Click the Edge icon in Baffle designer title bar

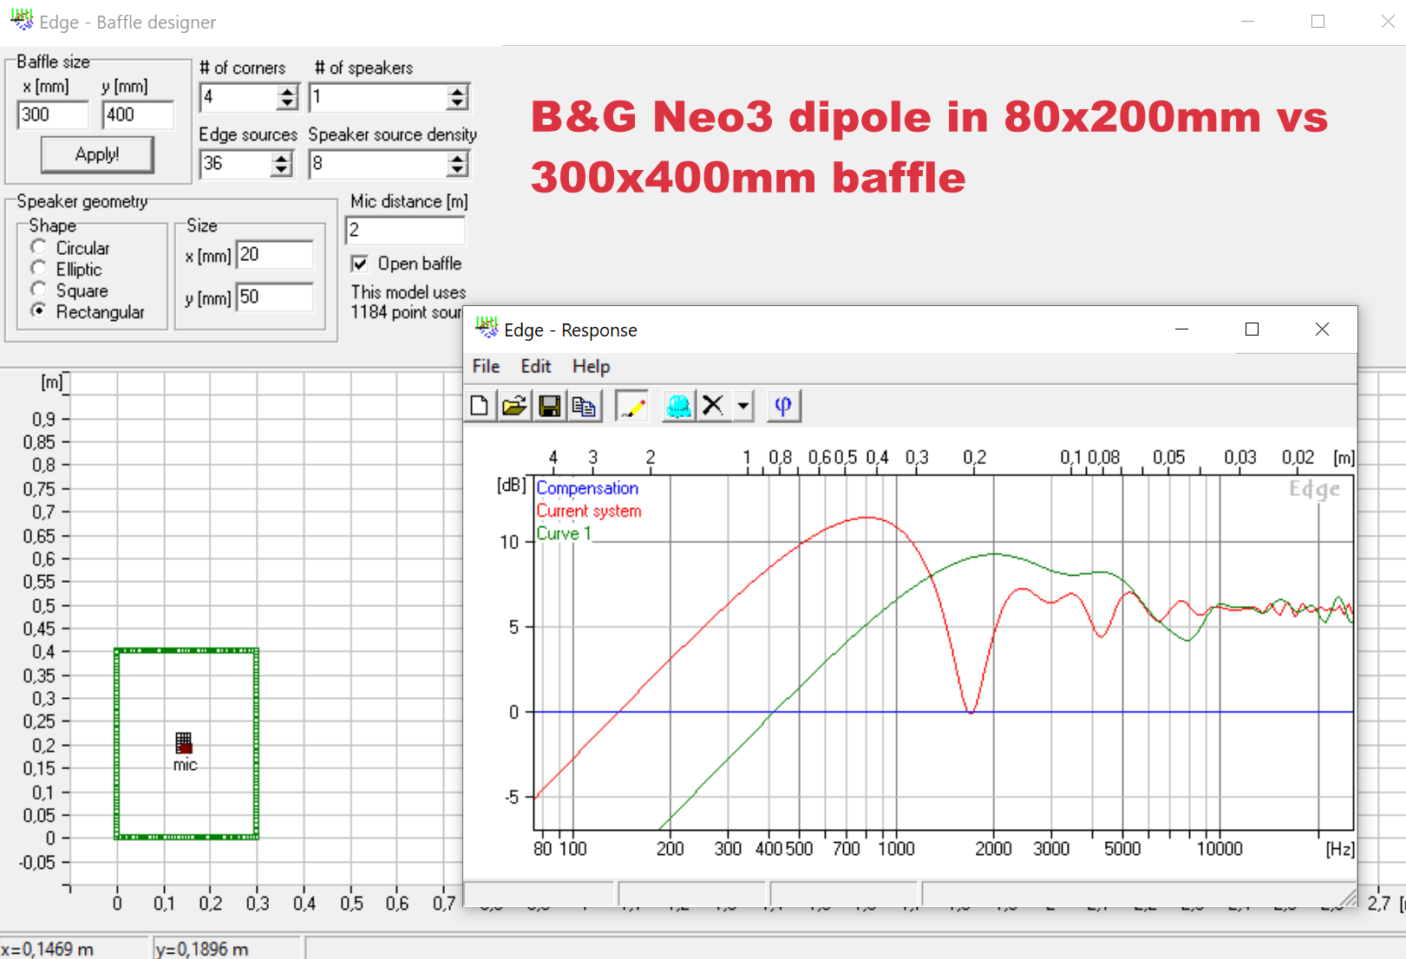[x=22, y=21]
